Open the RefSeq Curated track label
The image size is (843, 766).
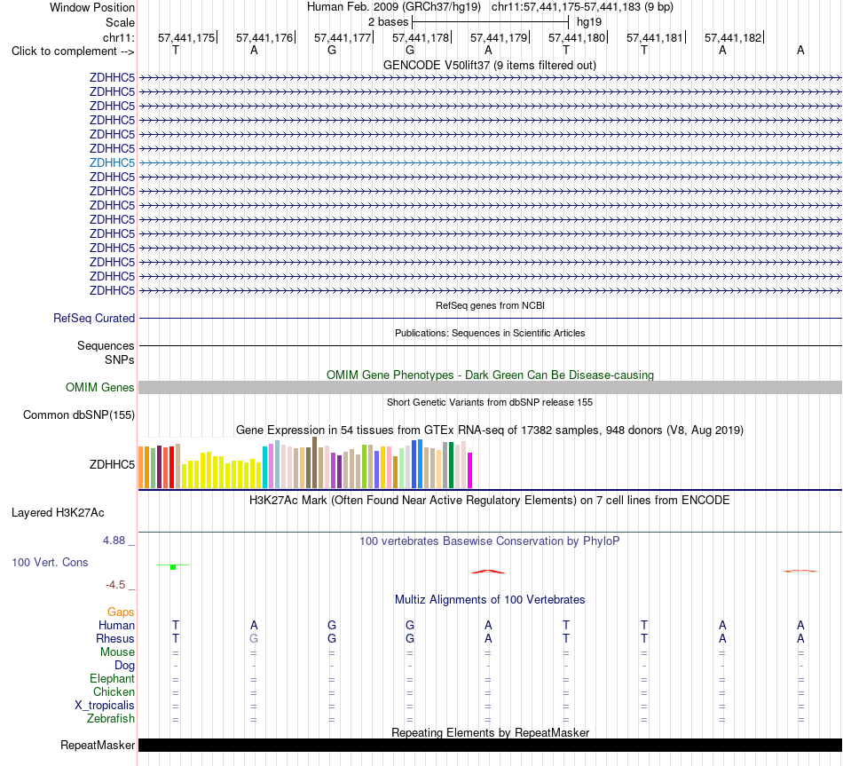(x=94, y=318)
